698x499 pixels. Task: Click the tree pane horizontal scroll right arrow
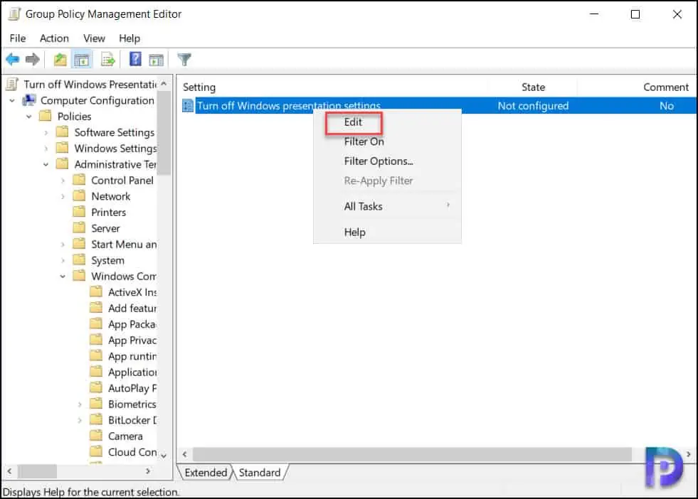click(148, 471)
